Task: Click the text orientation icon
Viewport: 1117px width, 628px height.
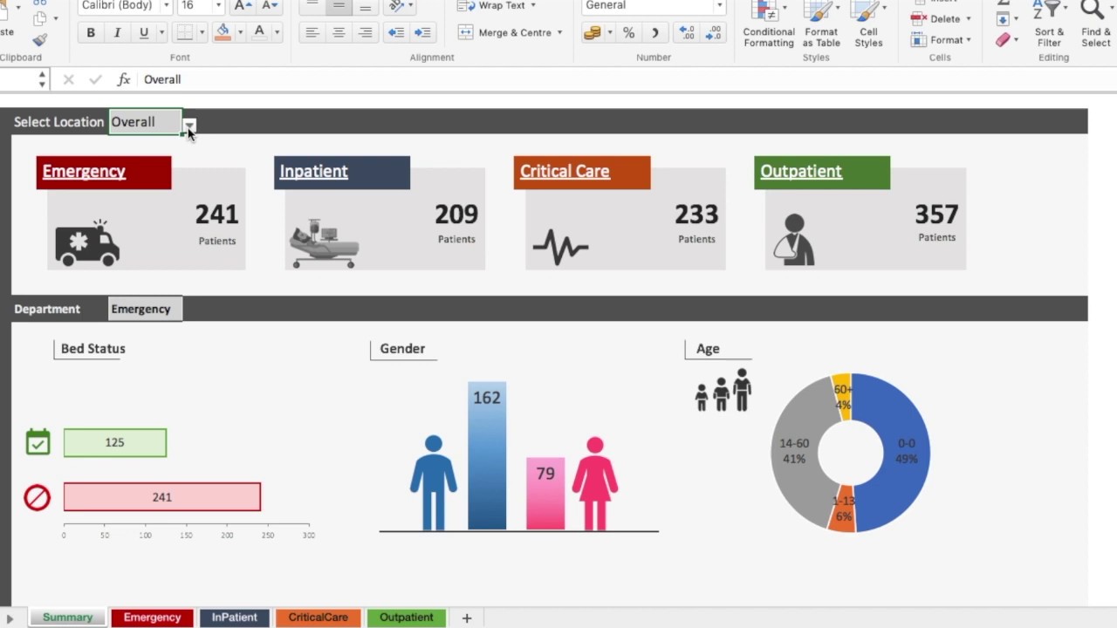Action: [x=397, y=6]
